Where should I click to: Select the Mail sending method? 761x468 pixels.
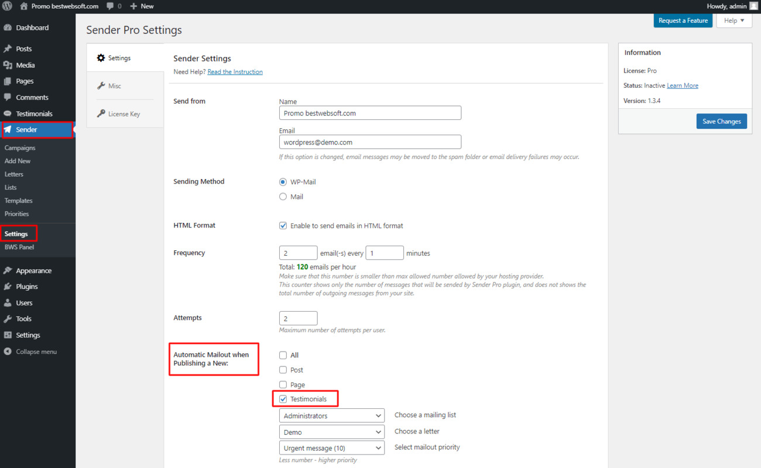tap(283, 197)
